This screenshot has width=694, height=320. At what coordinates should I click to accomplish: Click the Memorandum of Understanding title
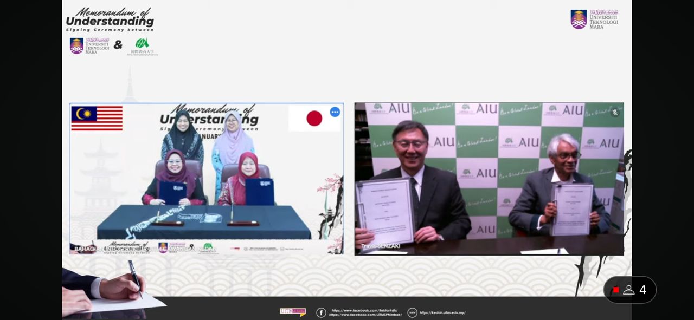[x=110, y=18]
